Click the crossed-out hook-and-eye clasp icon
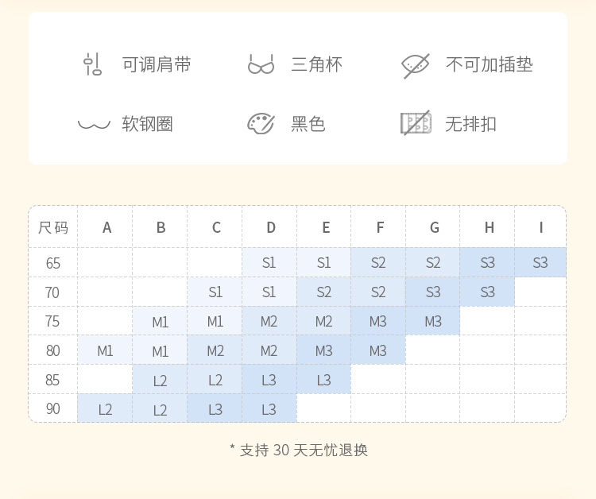The image size is (596, 499). click(416, 122)
